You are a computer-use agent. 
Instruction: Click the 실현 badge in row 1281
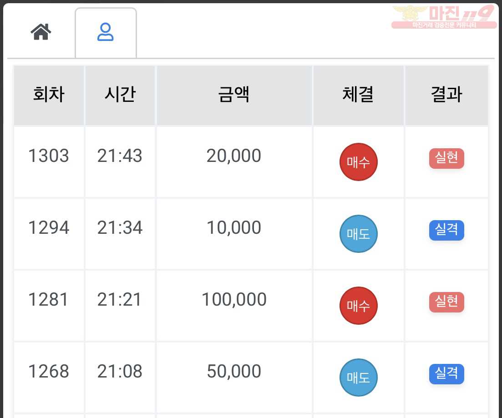click(446, 302)
